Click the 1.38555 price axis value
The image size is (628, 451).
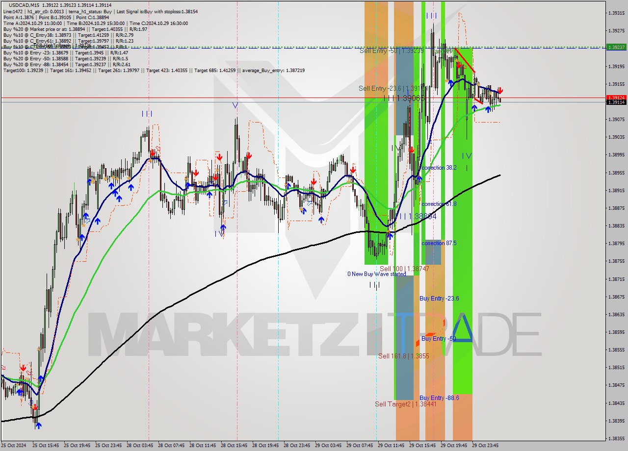[x=617, y=350]
